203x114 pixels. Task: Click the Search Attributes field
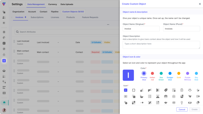coord(67,32)
